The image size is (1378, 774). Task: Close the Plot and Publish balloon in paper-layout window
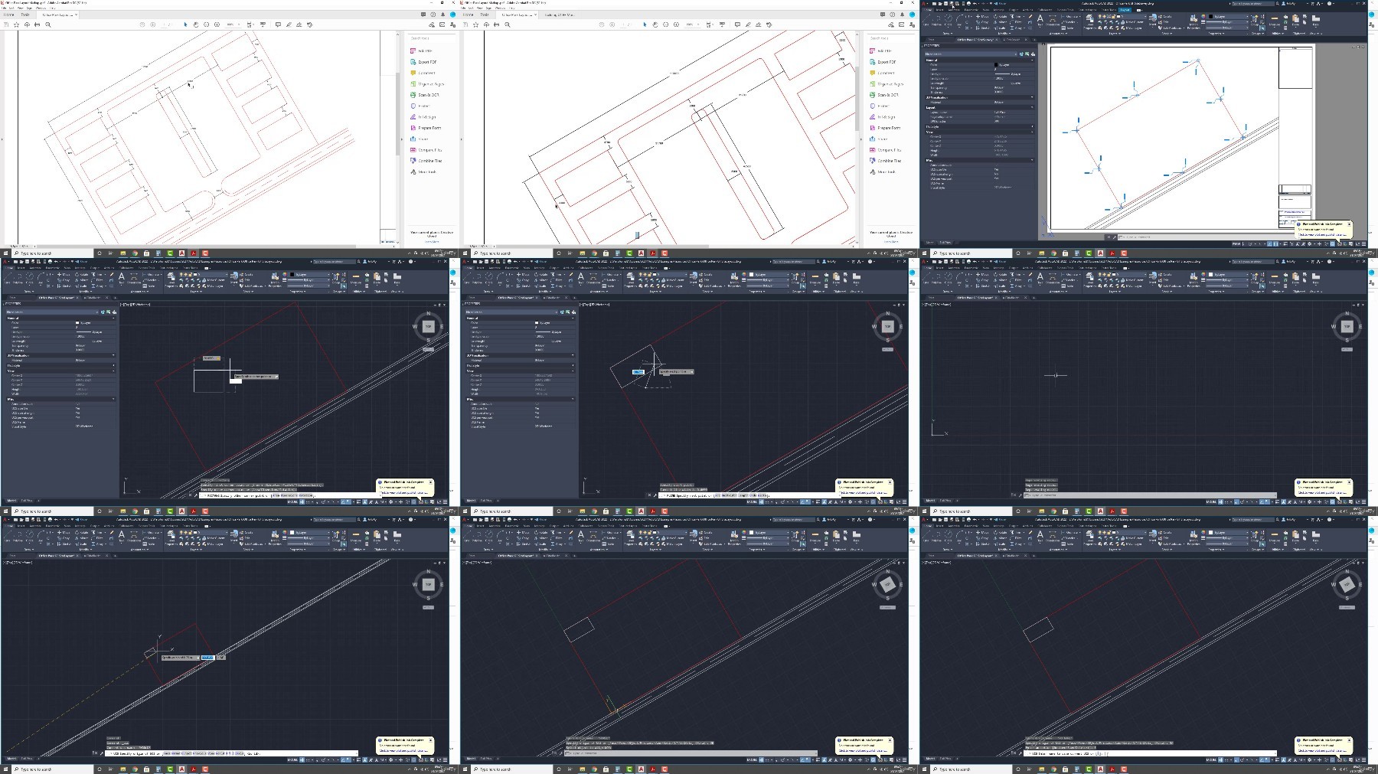[x=1349, y=224]
